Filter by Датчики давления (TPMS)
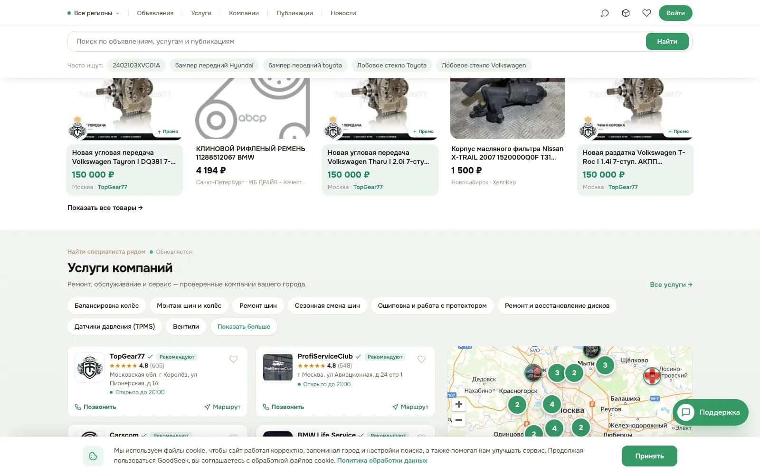Viewport: 760px width, 475px height. 114,326
